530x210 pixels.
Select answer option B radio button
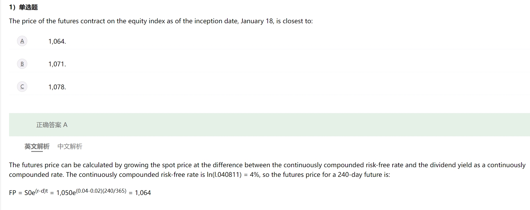point(22,64)
